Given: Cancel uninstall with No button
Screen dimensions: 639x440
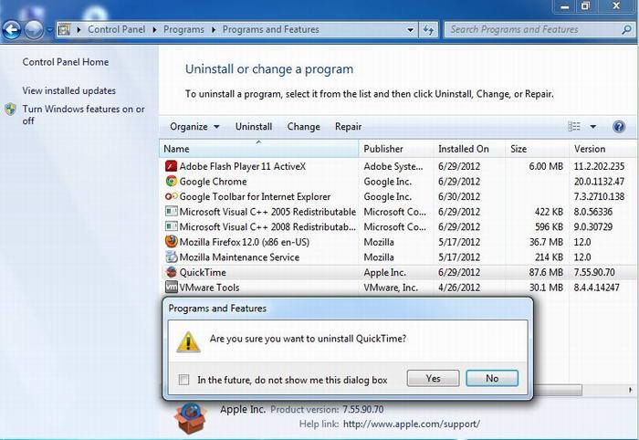Looking at the screenshot, I should (x=492, y=378).
